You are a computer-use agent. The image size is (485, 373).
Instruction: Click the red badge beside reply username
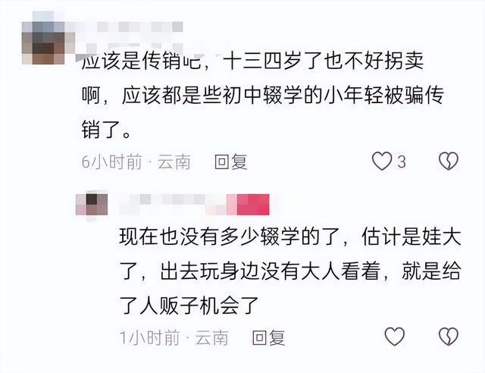coord(253,204)
